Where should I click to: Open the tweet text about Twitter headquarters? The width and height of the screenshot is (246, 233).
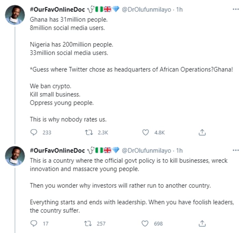coord(131,69)
